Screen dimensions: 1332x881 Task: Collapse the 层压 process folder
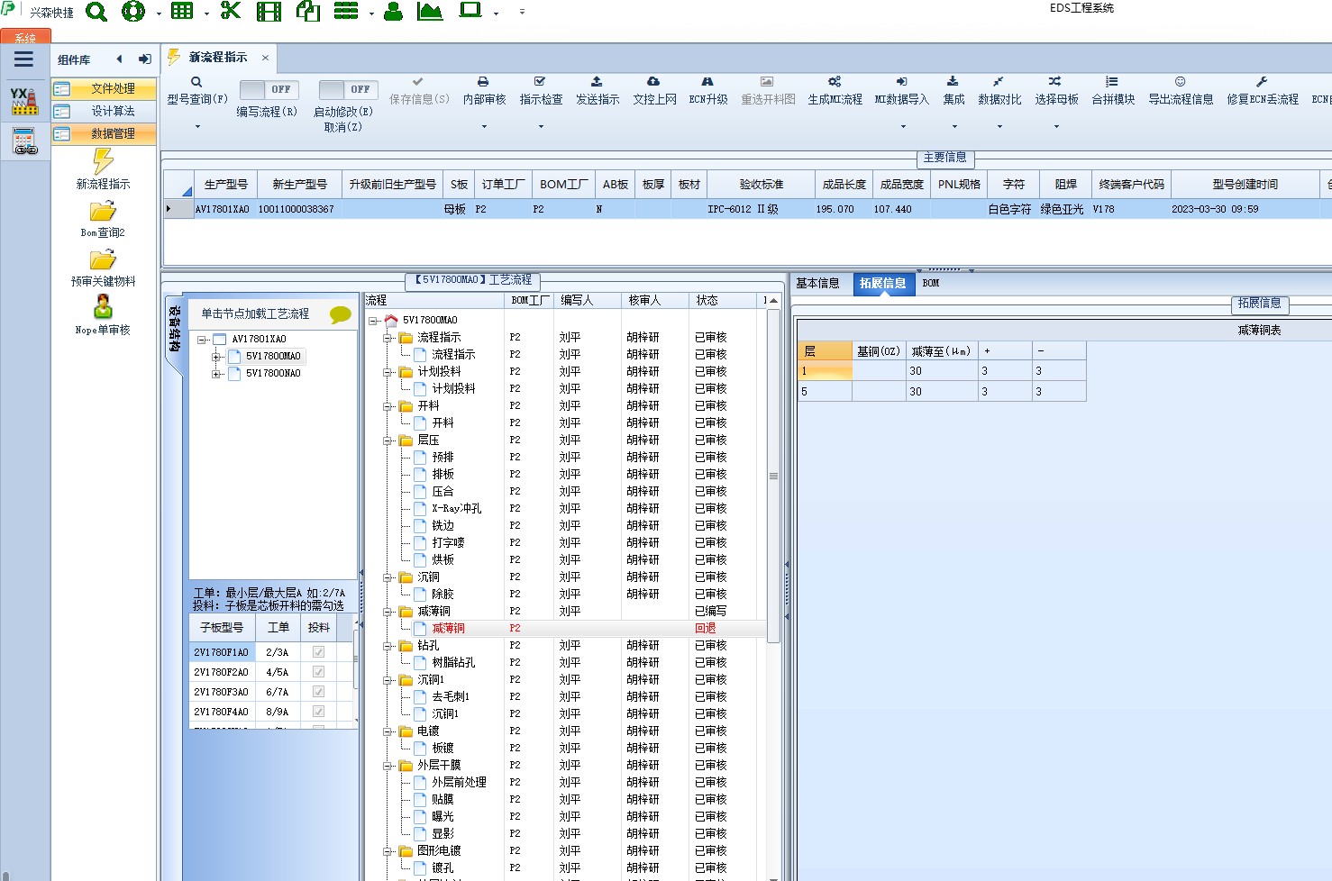coord(388,440)
